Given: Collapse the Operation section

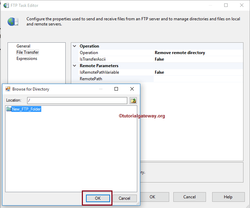Looking at the screenshot, I should point(75,46).
